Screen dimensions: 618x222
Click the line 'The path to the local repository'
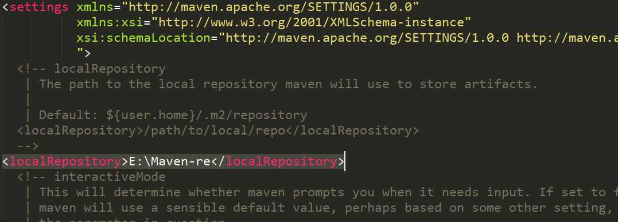(x=288, y=84)
